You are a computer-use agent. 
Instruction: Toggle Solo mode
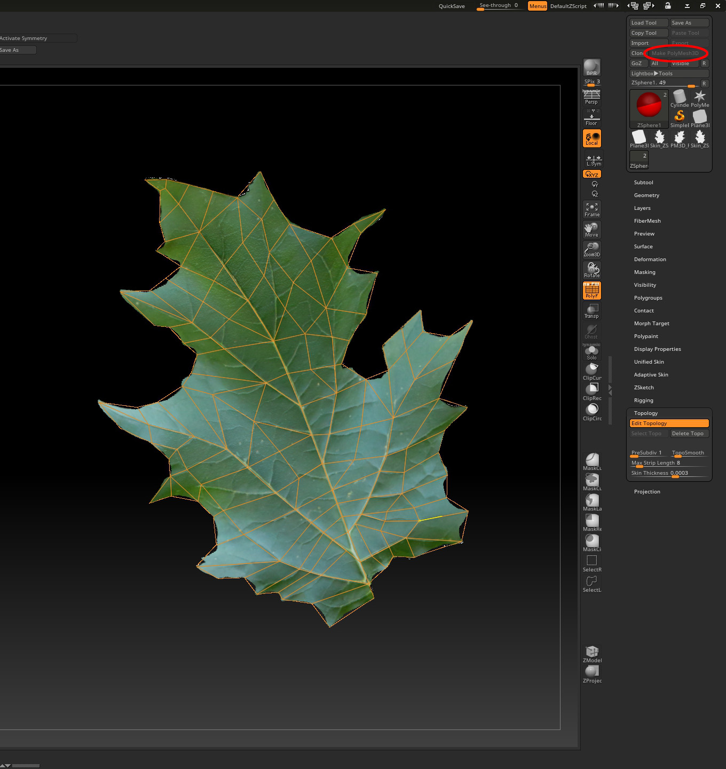coord(591,352)
